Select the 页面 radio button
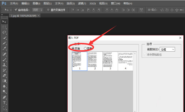The width and height of the screenshot is (185, 112). coord(73,48)
